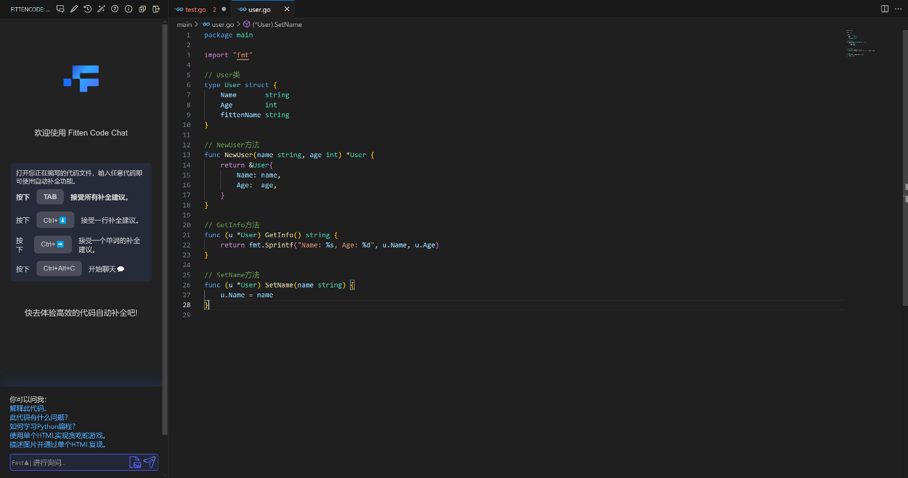The width and height of the screenshot is (908, 478).
Task: Click the '如何学习Python编程?' suggestion link
Action: click(x=43, y=426)
